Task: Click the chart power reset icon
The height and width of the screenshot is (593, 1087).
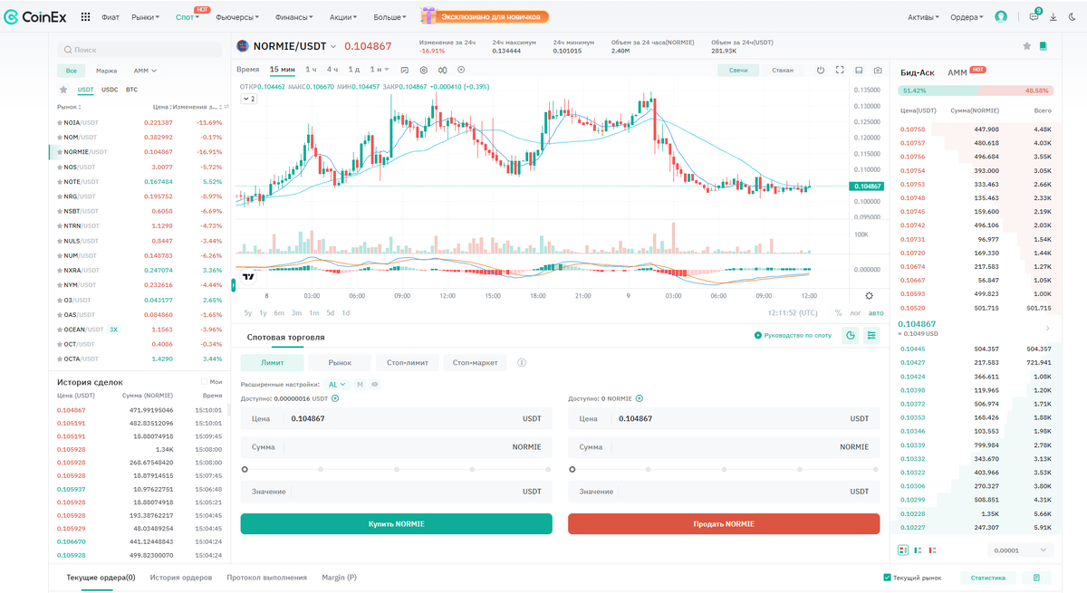Action: point(821,70)
